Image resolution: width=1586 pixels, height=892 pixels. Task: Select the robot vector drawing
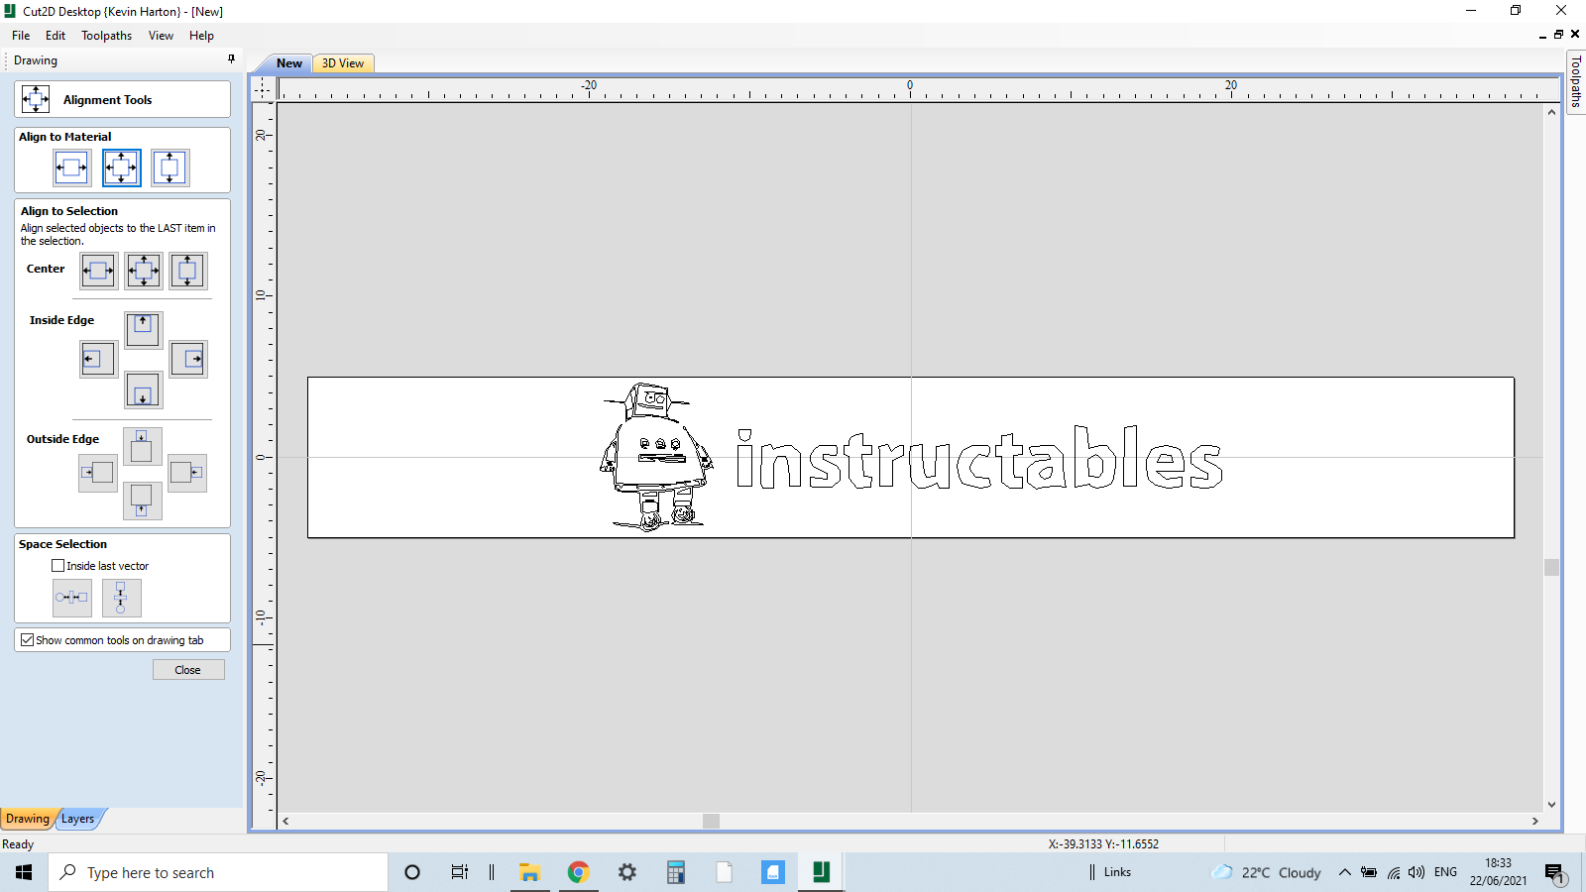click(x=656, y=457)
